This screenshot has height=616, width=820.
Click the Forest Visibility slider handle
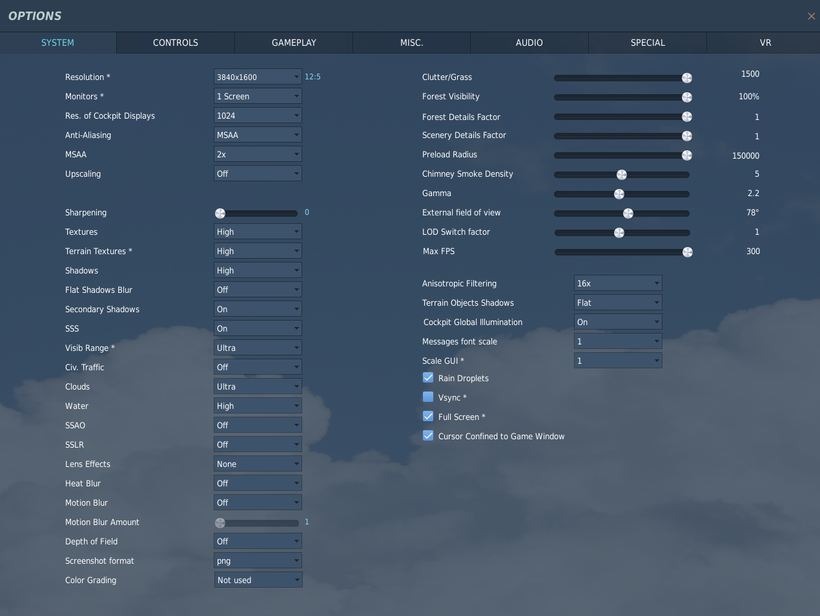(687, 97)
